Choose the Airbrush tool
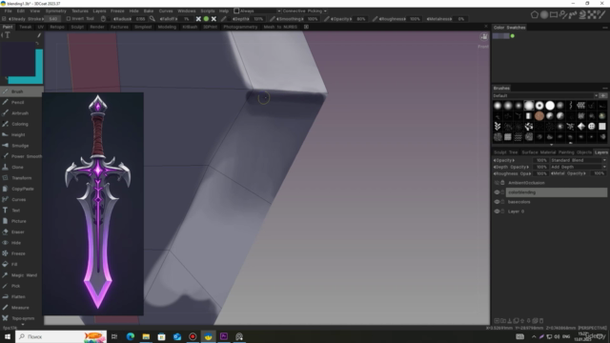This screenshot has height=343, width=610. pos(21,113)
